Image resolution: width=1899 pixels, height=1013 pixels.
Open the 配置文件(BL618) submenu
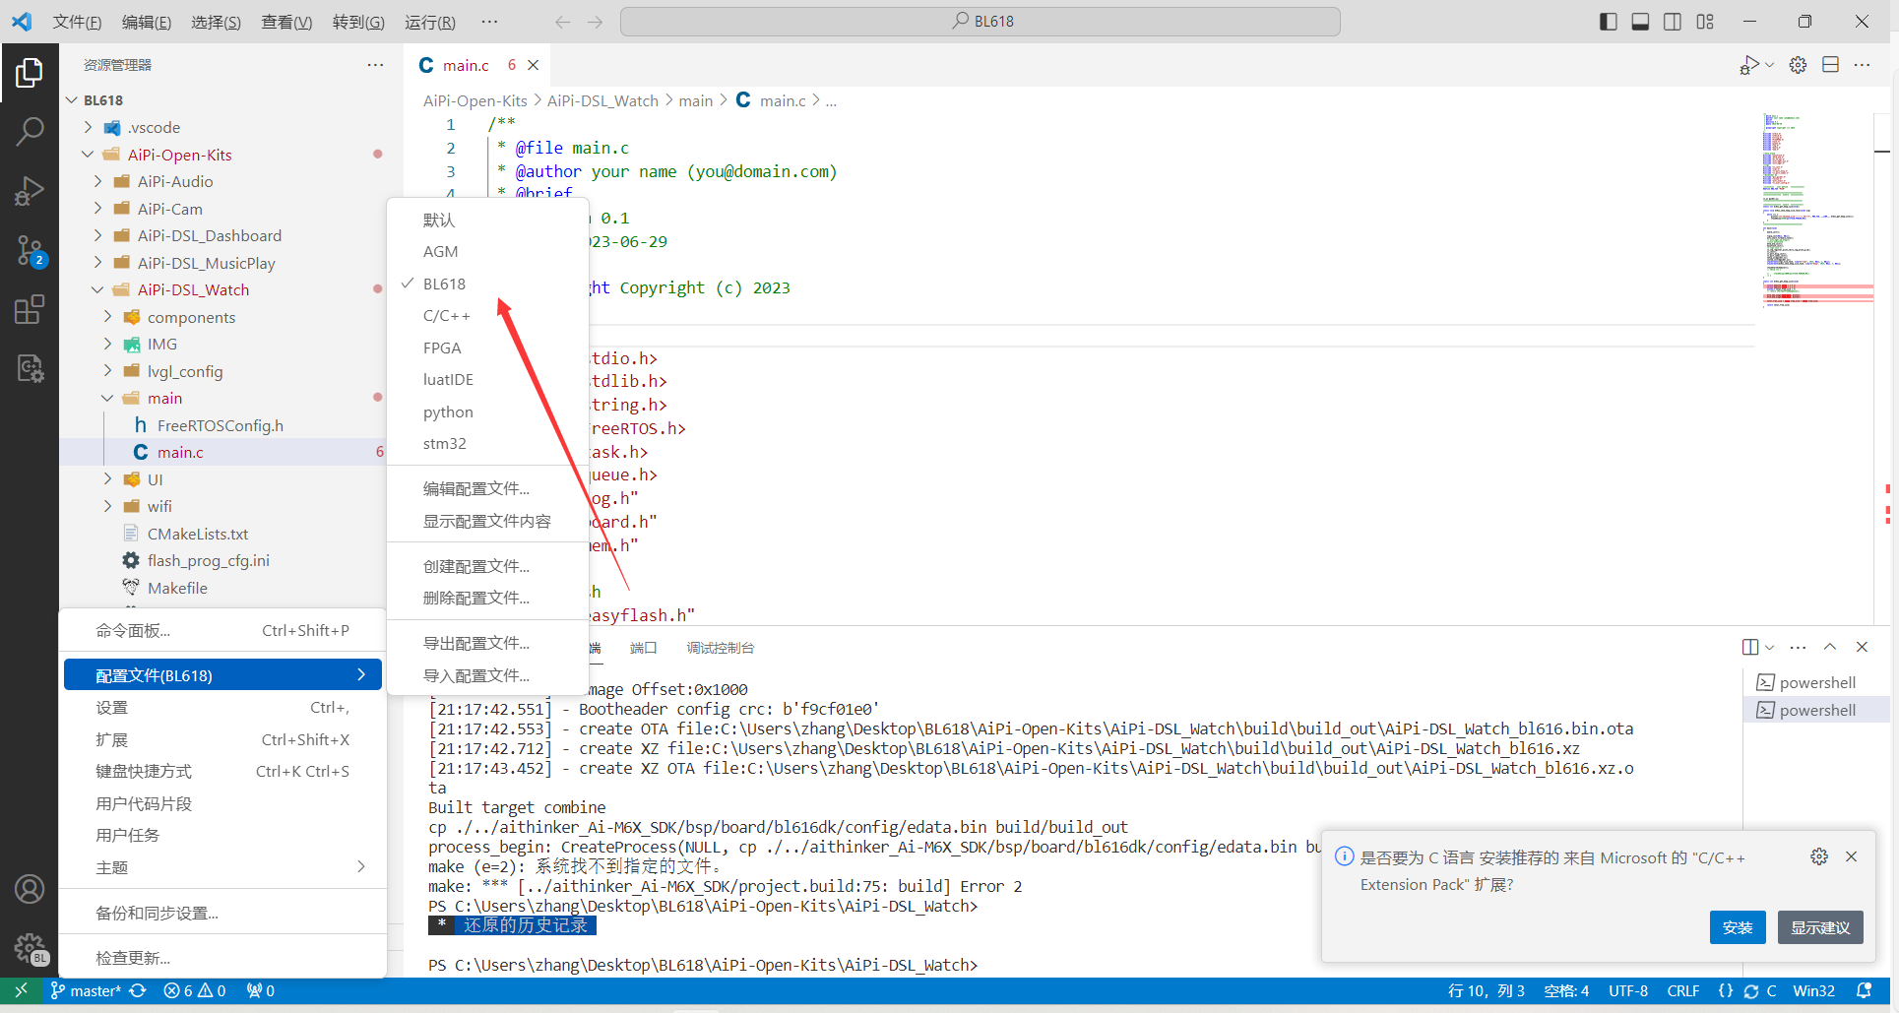click(x=222, y=675)
